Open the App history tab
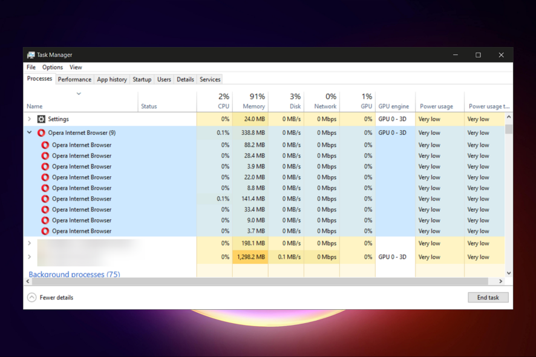Image resolution: width=536 pixels, height=357 pixels. tap(112, 79)
